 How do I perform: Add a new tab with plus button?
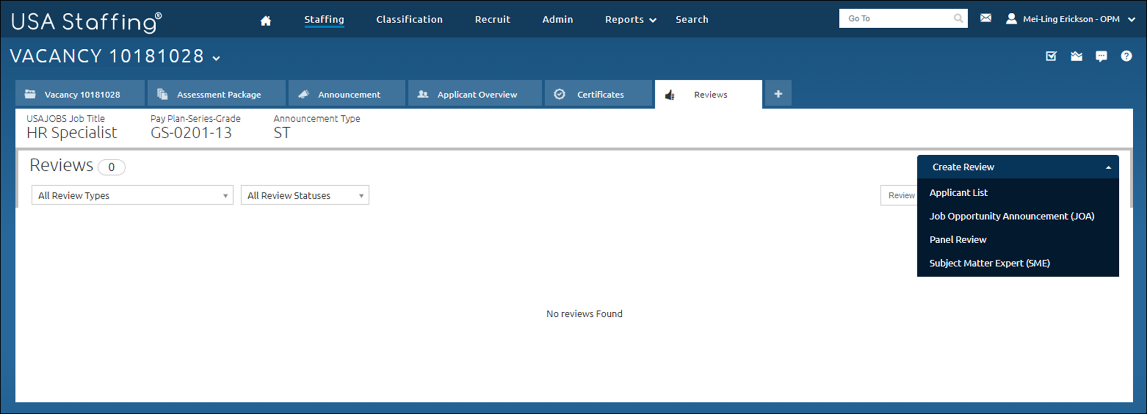778,94
